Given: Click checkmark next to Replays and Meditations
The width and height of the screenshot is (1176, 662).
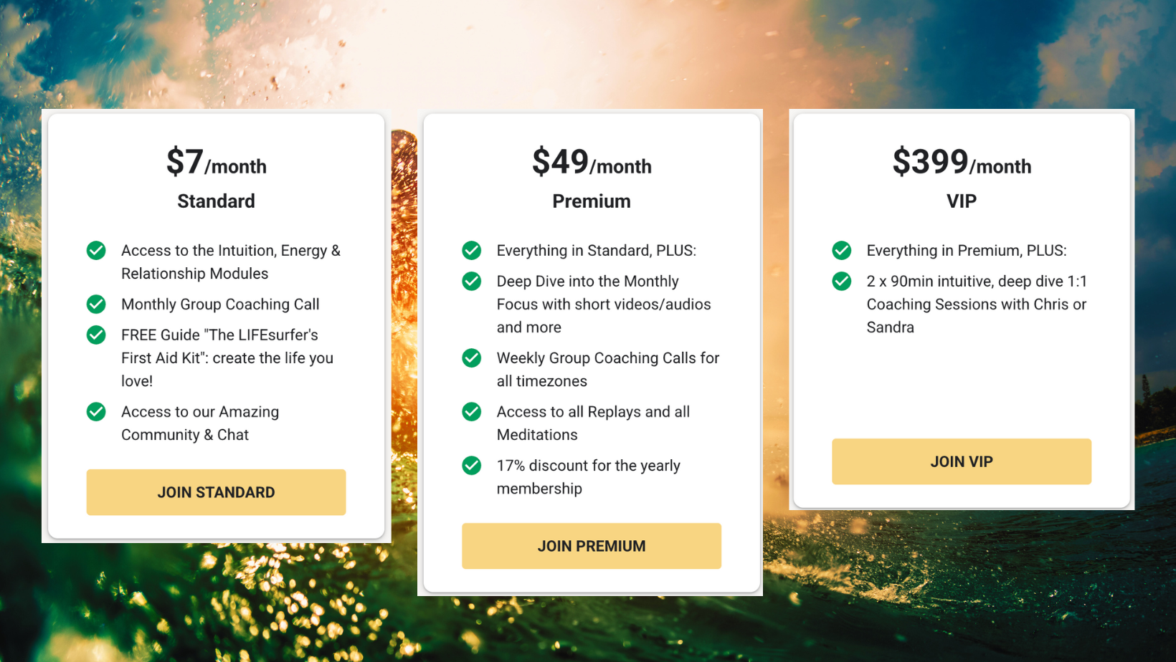Looking at the screenshot, I should (x=472, y=412).
